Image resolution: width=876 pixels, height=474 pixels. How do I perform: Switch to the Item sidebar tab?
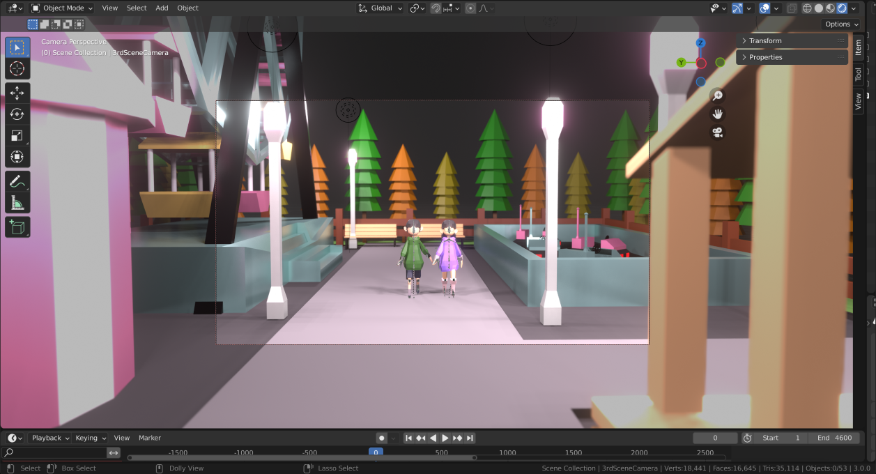coord(859,47)
